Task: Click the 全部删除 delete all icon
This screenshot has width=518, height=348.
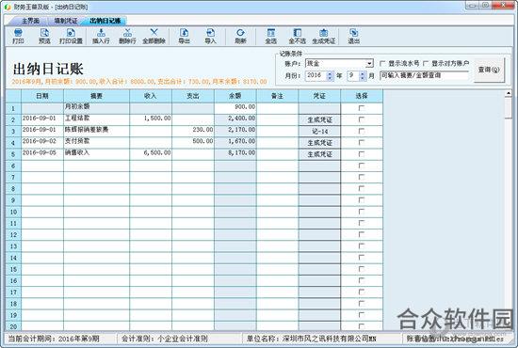Action: click(x=154, y=37)
